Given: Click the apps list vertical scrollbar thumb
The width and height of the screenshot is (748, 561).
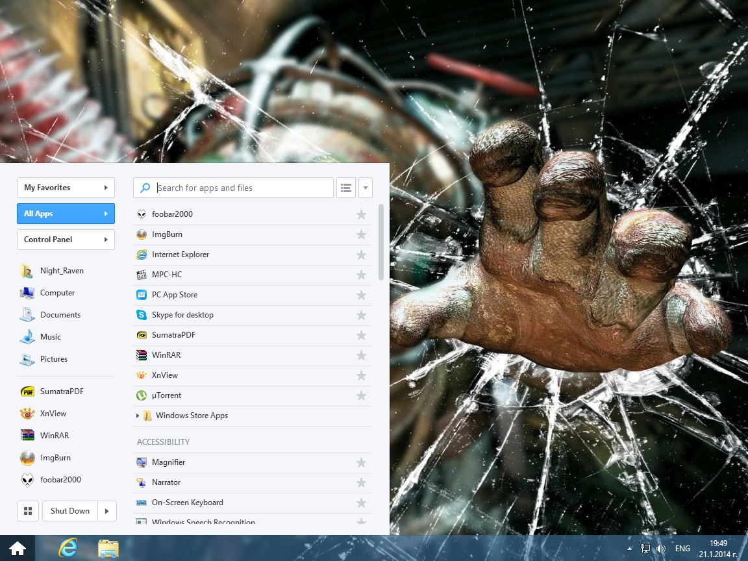Looking at the screenshot, I should [381, 242].
